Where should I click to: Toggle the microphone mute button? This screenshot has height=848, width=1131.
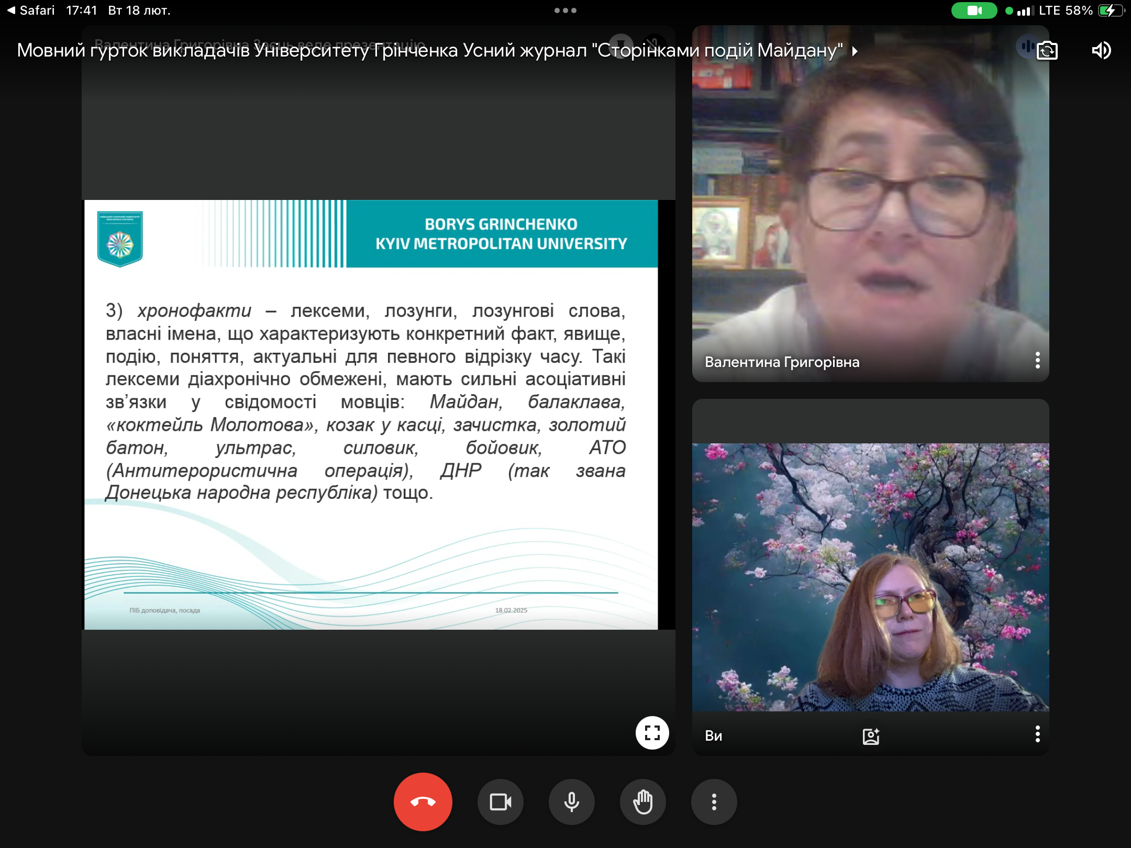click(571, 802)
